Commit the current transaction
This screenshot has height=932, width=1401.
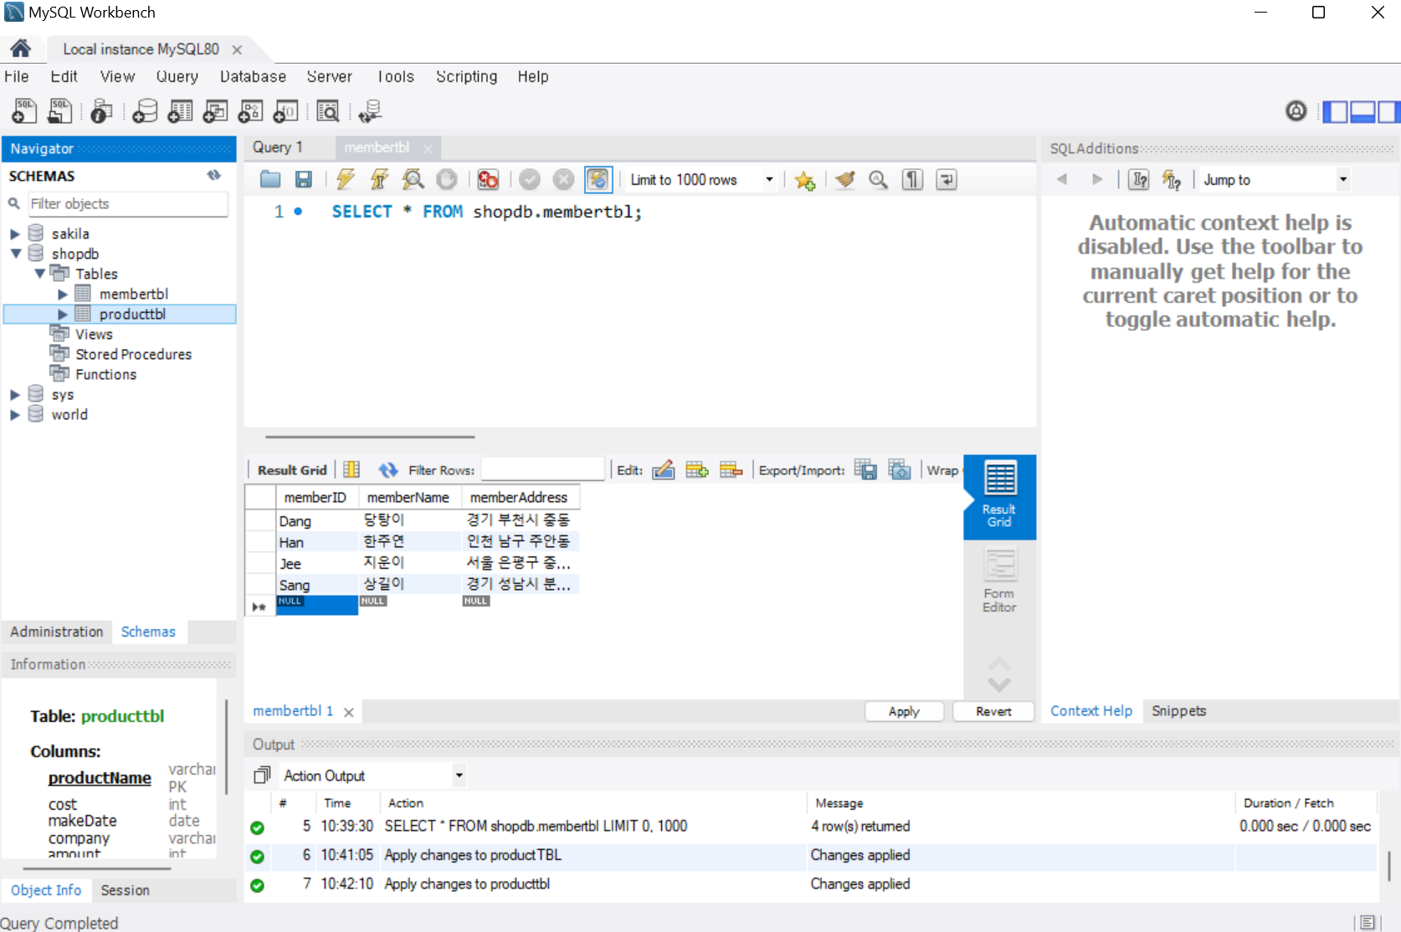[530, 179]
